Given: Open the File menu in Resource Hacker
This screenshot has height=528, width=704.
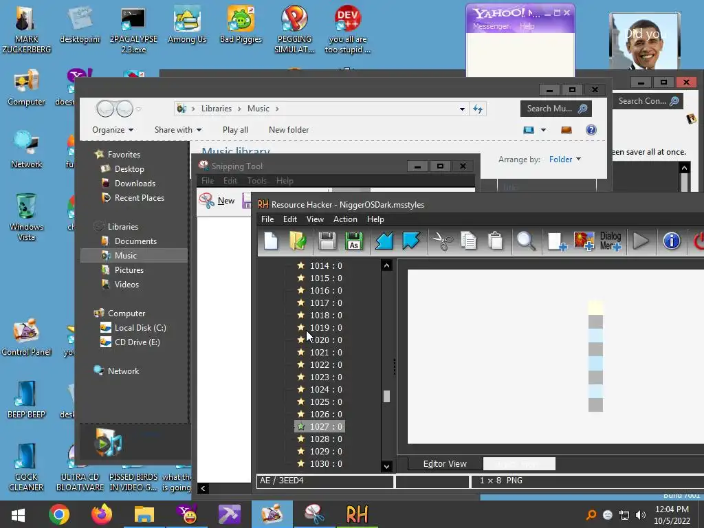Looking at the screenshot, I should (267, 219).
